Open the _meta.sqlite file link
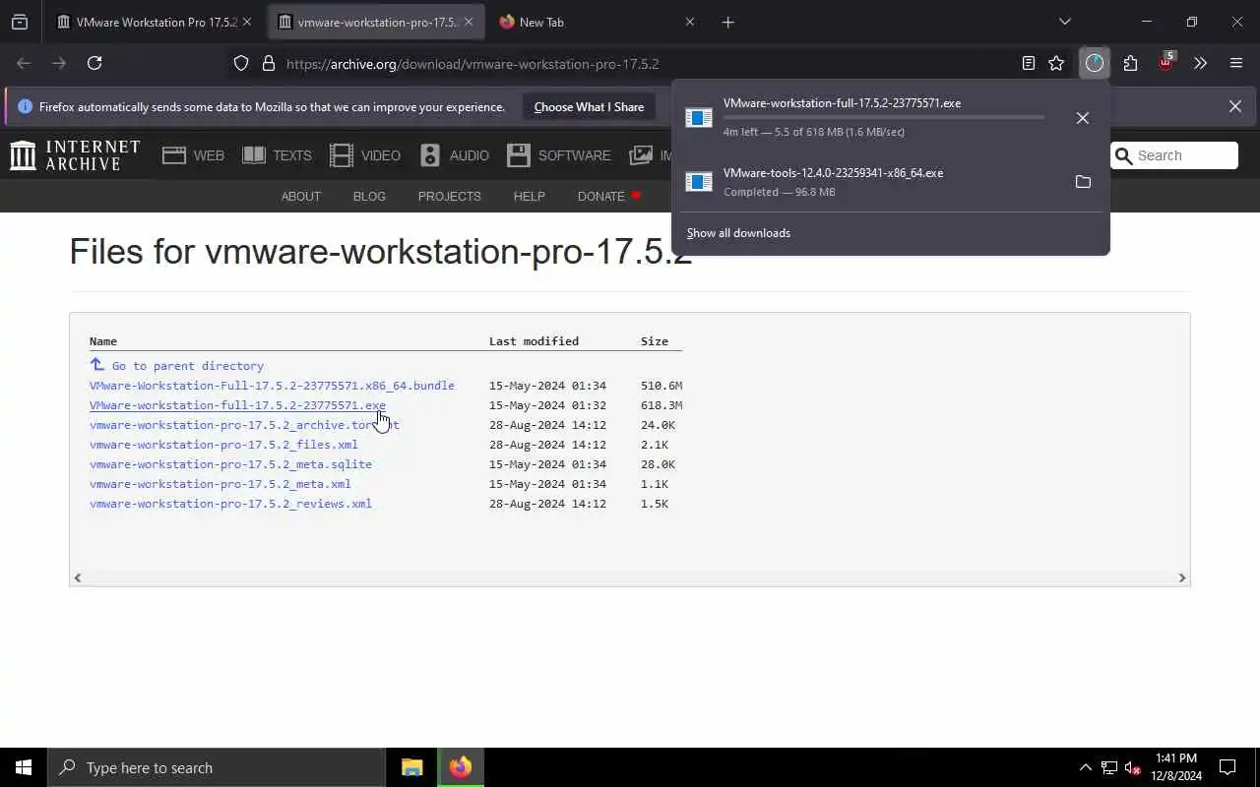 [x=230, y=464]
